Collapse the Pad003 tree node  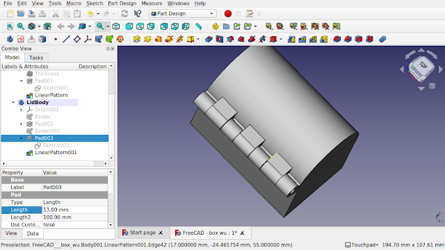point(22,138)
